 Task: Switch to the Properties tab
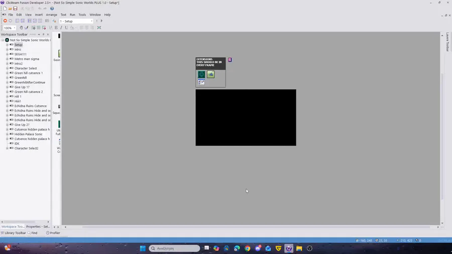[38, 226]
